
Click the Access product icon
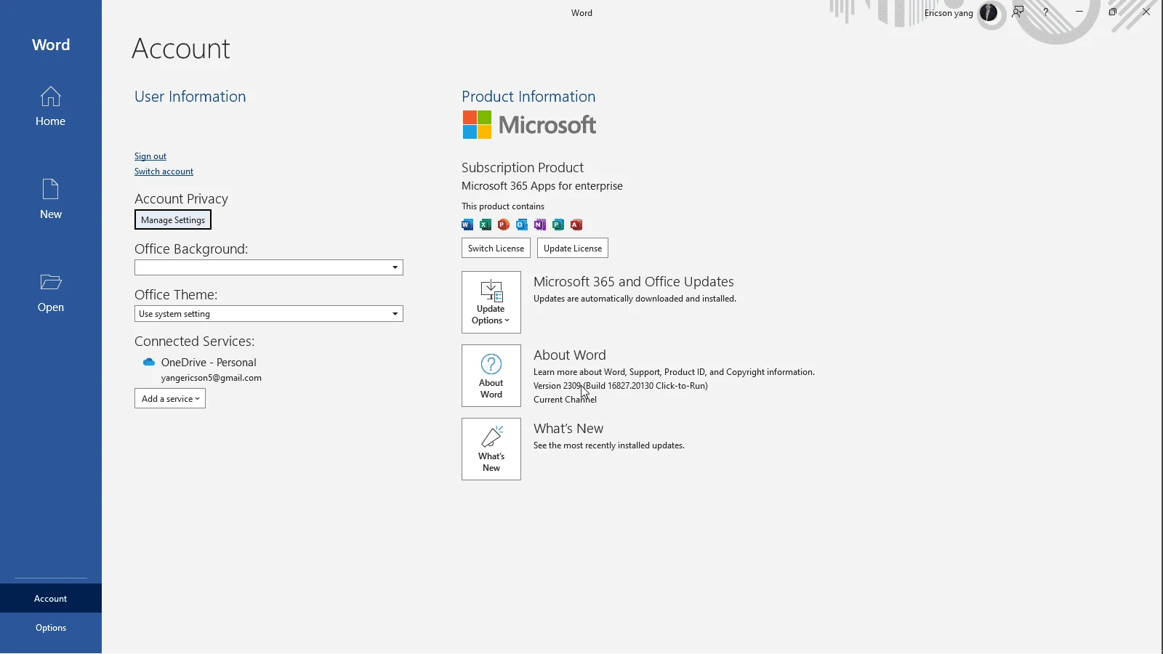(576, 225)
